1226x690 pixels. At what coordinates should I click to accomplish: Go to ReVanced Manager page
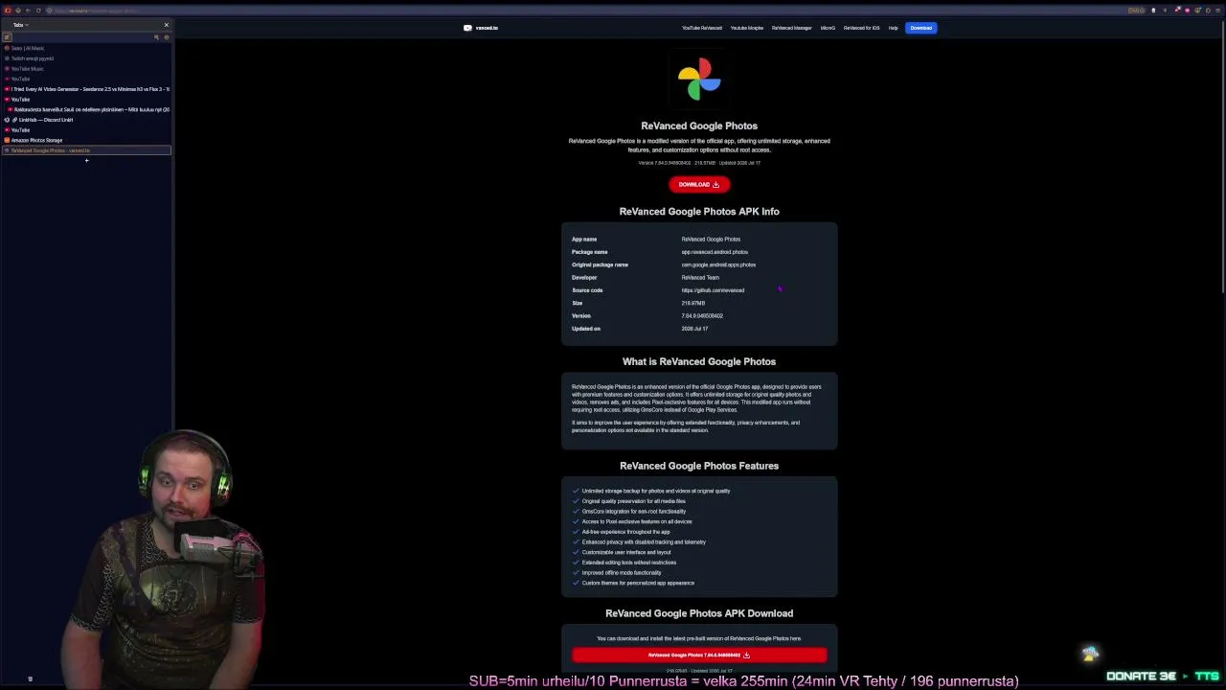[792, 28]
